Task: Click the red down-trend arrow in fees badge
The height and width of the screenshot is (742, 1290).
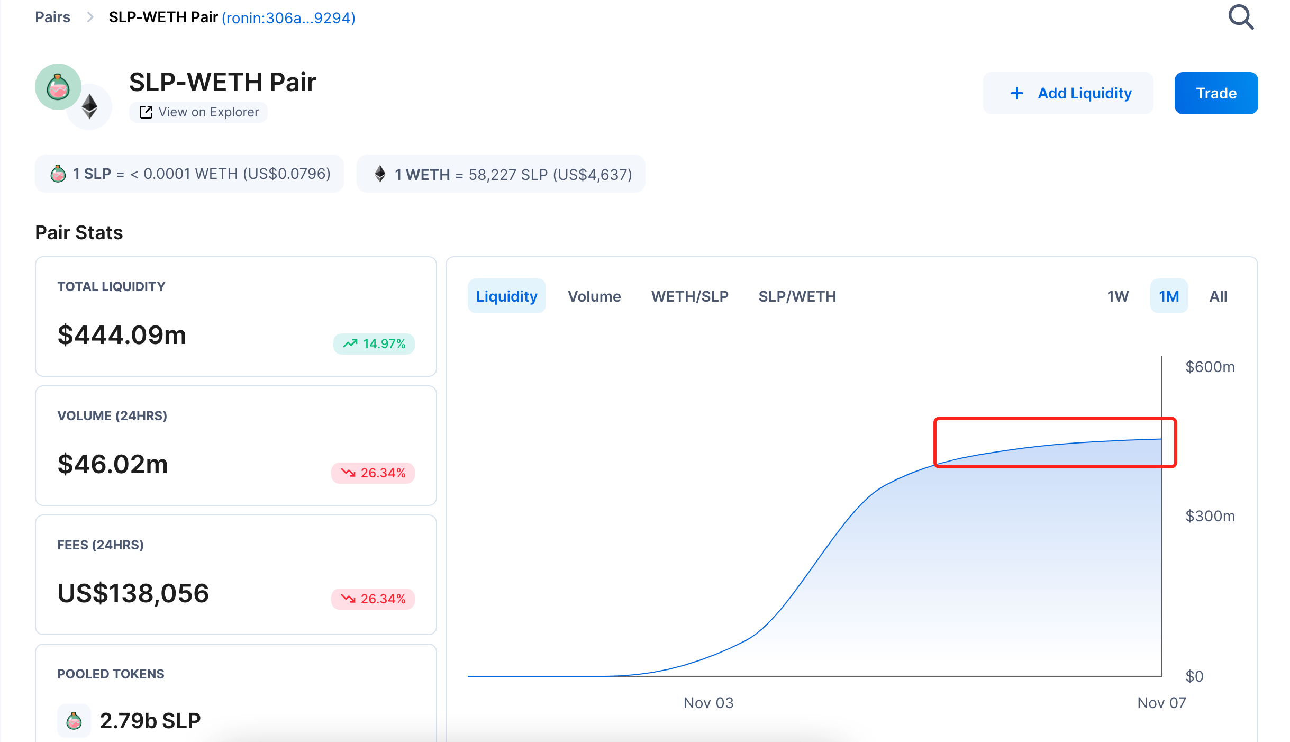Action: [x=348, y=599]
